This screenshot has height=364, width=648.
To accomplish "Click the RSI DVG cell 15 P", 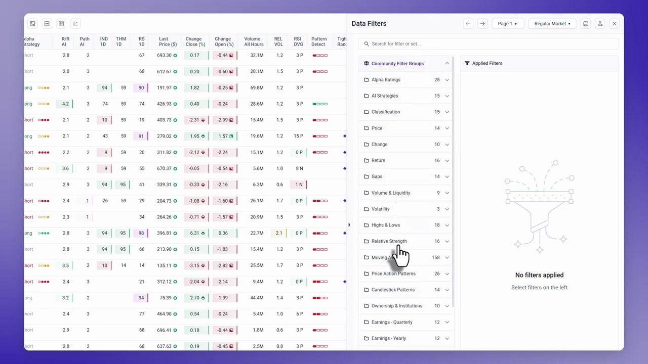I will 299,136.
